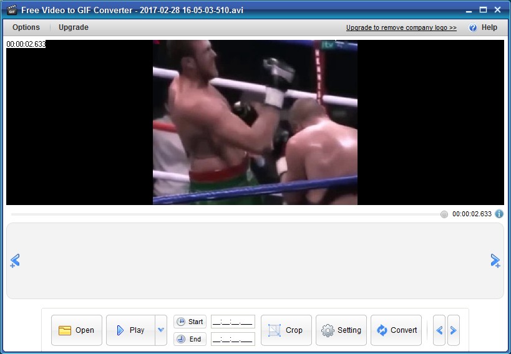Image resolution: width=511 pixels, height=354 pixels.
Task: Open the Crop tool
Action: [286, 330]
